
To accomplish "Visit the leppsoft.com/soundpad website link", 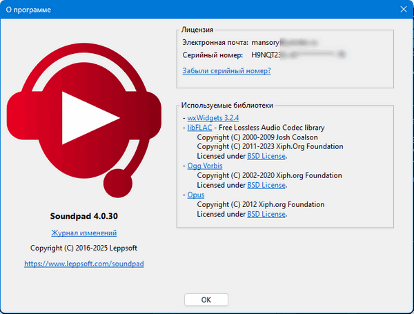I will click(83, 264).
